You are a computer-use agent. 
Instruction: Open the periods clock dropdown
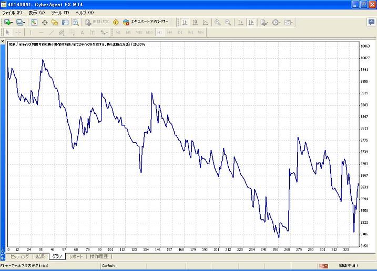click(276, 23)
